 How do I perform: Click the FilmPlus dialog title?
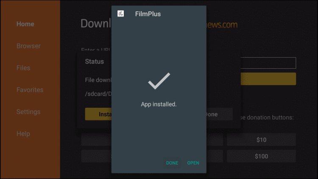coord(148,14)
